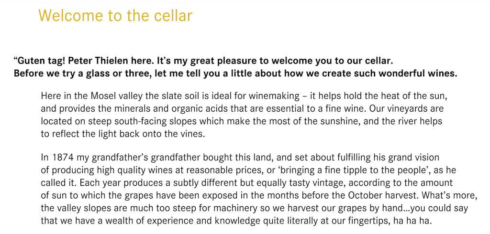Click the line beginning 'to reflect the light'
The image size is (490, 234).
tap(123, 134)
